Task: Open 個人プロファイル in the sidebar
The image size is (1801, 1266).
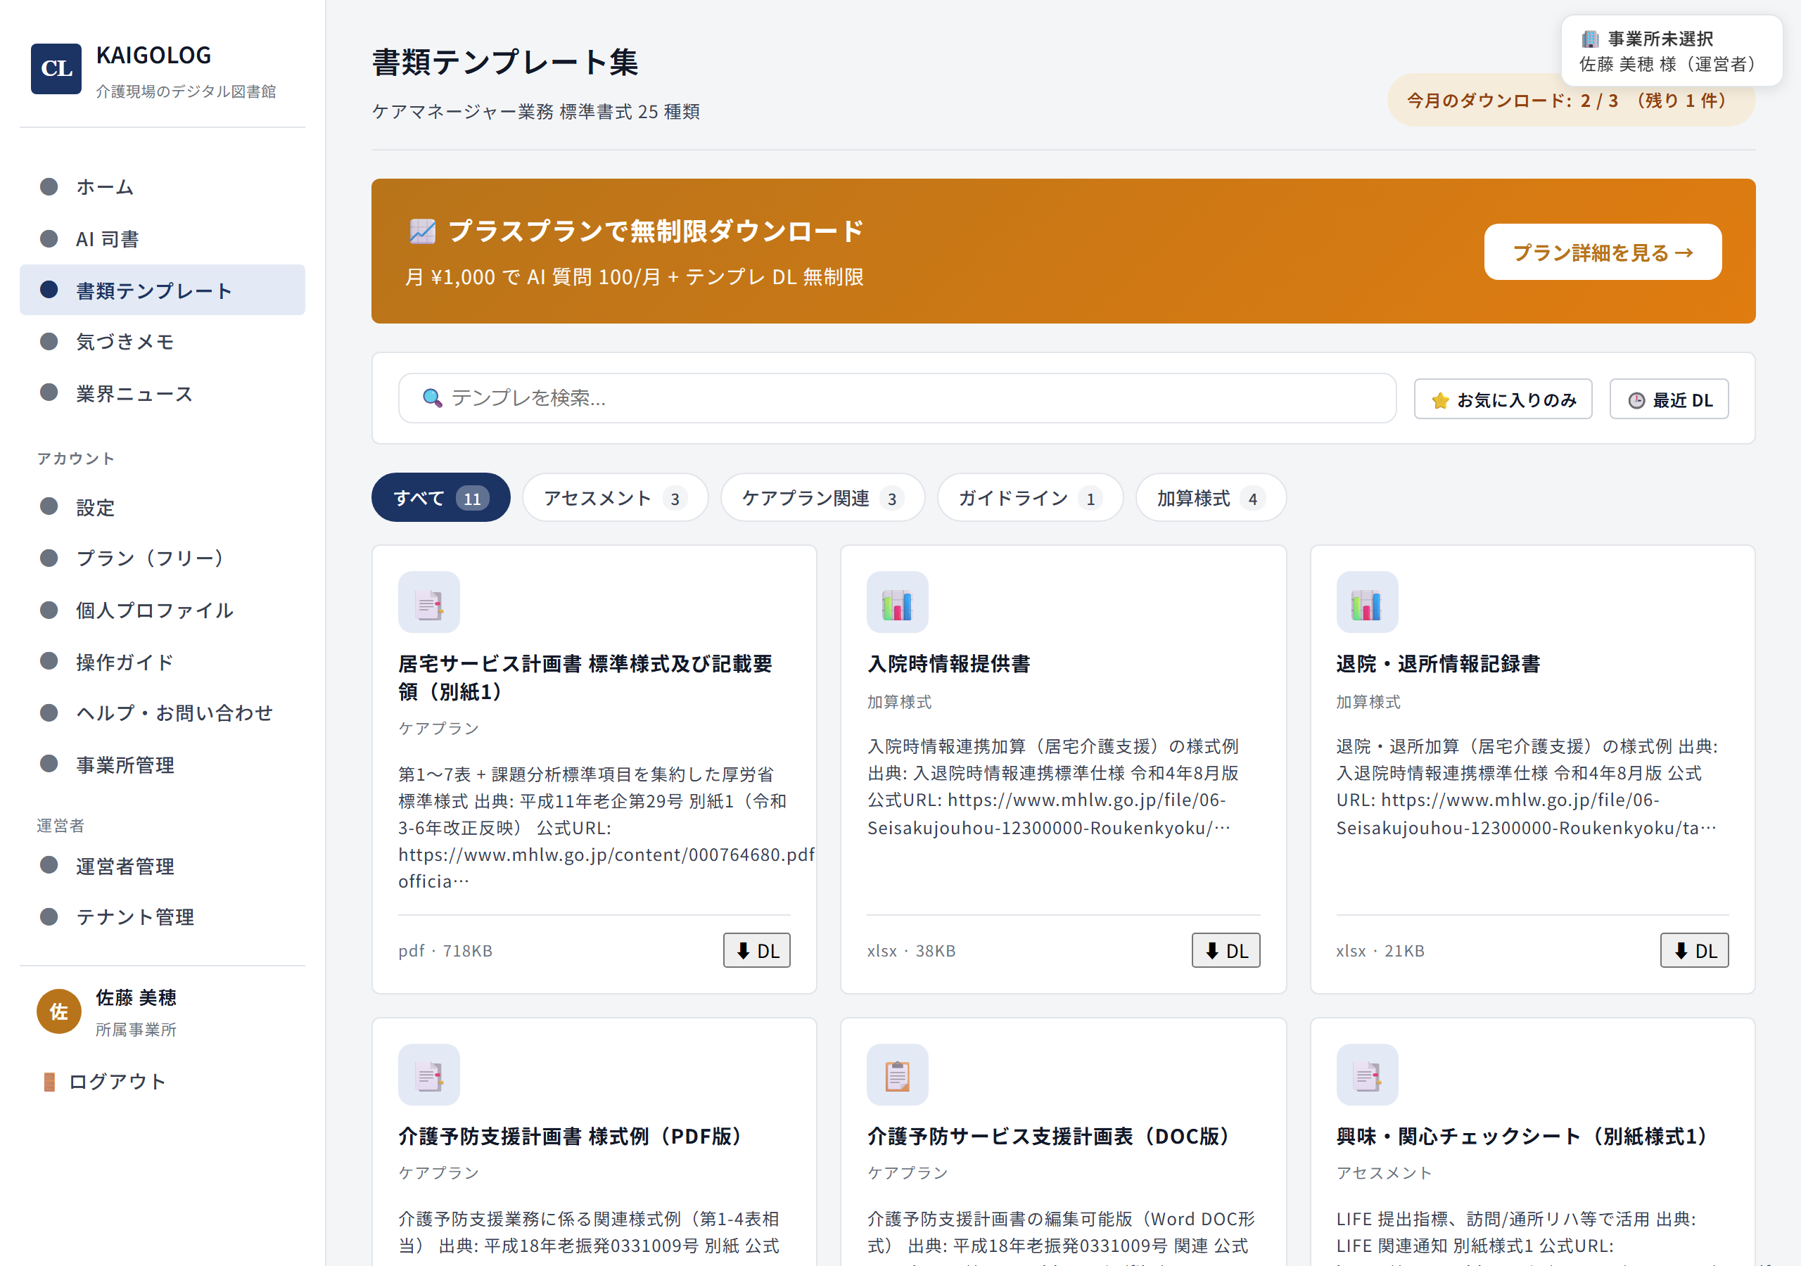Action: pyautogui.click(x=162, y=610)
